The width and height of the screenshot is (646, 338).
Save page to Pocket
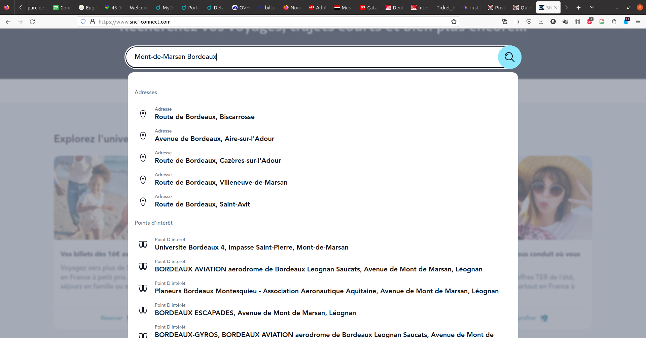pos(529,22)
